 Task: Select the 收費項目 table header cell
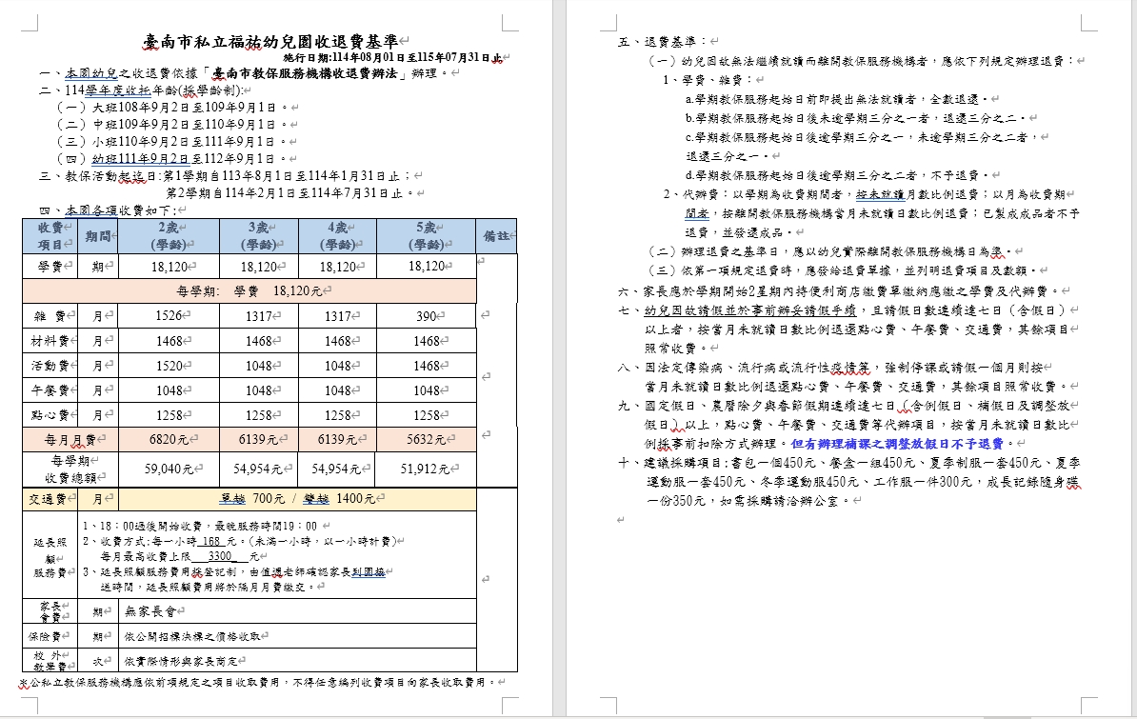click(50, 235)
